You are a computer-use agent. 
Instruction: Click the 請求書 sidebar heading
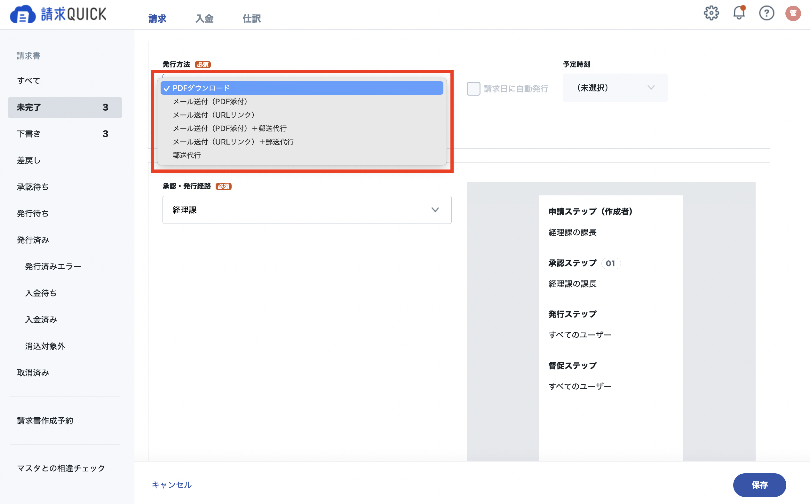29,56
